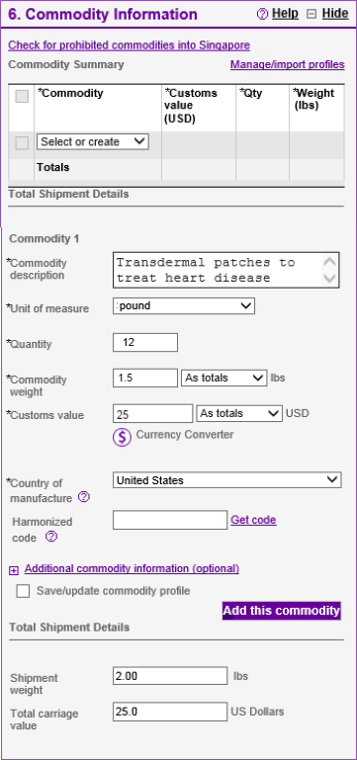Screen dimensions: 357x760
Task: Open Commodity weight As totals dropdown
Action: pos(224,379)
